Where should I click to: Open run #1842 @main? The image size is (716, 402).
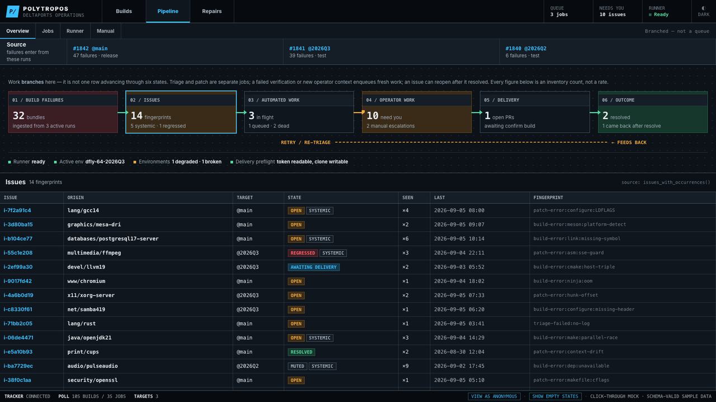click(x=175, y=52)
